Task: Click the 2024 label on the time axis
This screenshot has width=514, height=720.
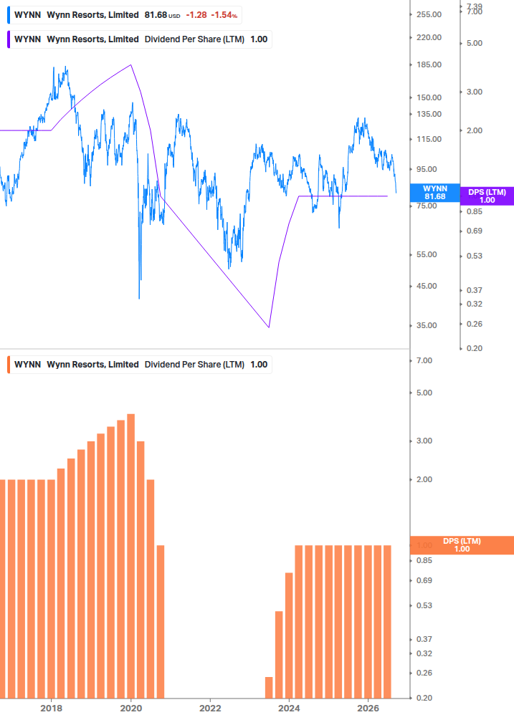Action: click(290, 708)
